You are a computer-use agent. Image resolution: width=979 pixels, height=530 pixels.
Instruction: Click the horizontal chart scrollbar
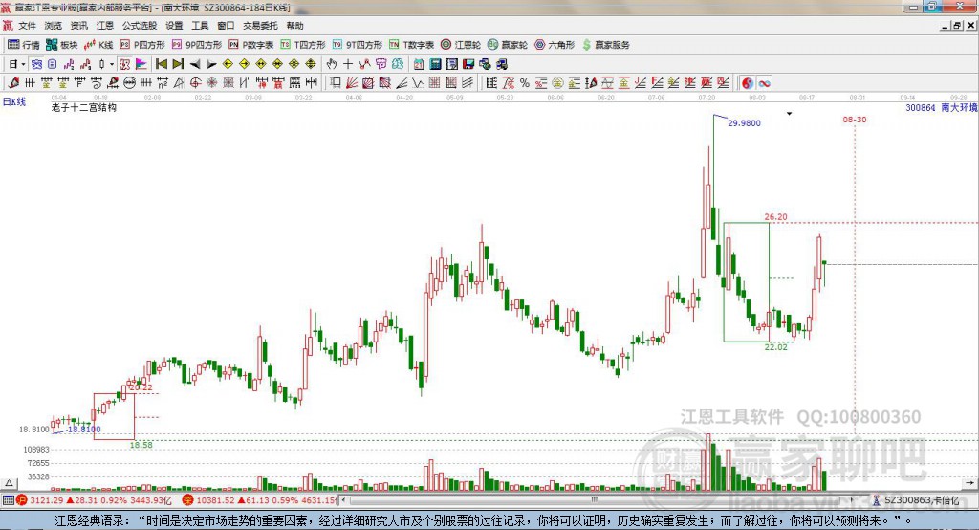point(595,500)
